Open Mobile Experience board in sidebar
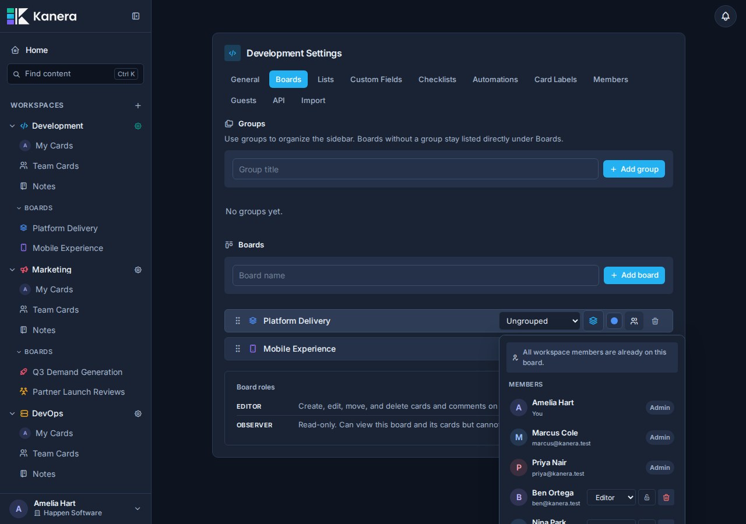 click(68, 248)
